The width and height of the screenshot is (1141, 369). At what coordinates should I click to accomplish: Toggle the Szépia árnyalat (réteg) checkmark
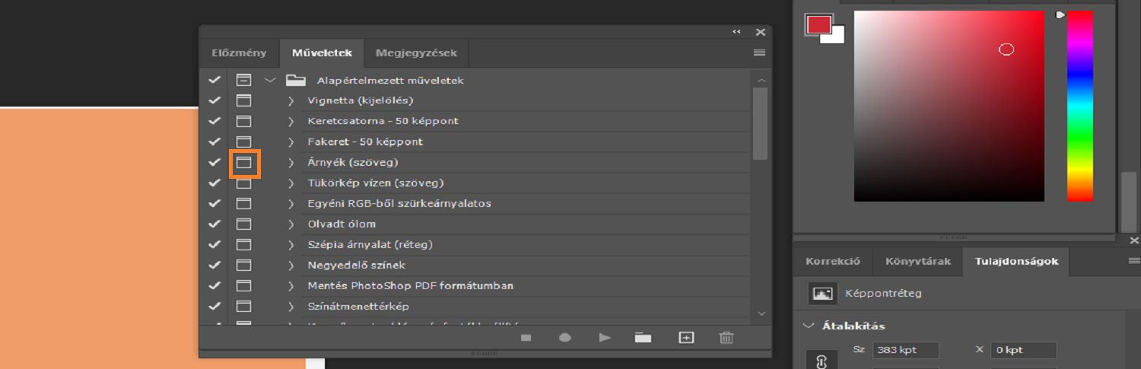coord(215,244)
